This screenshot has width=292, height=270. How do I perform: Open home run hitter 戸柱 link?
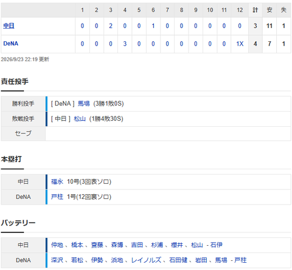[57, 197]
